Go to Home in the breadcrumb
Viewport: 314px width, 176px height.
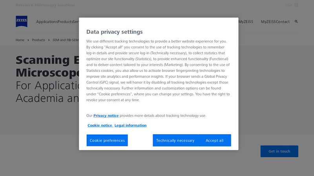point(20,40)
